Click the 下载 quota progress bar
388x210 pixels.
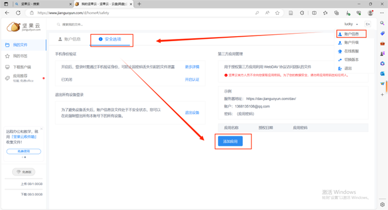pyautogui.click(x=24, y=189)
